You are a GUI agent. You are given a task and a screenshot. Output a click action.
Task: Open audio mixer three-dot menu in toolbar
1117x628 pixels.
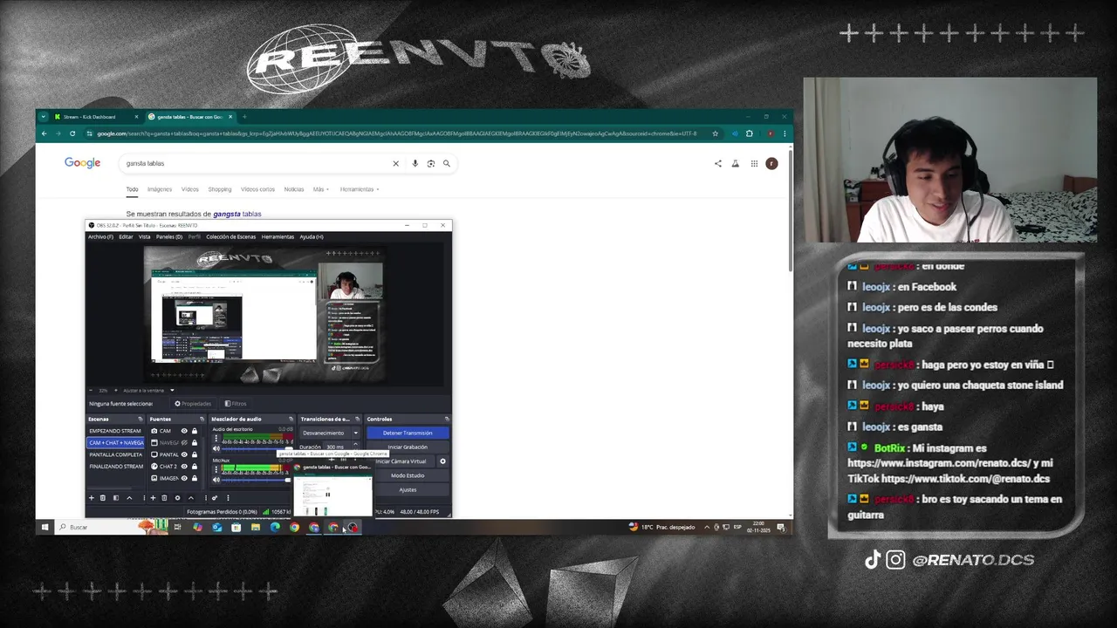click(228, 498)
